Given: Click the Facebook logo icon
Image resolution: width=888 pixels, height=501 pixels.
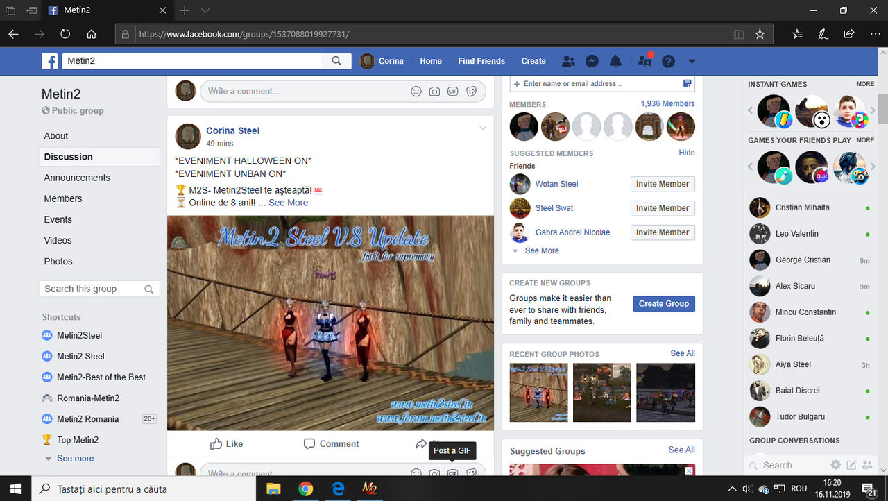Looking at the screenshot, I should tap(50, 61).
